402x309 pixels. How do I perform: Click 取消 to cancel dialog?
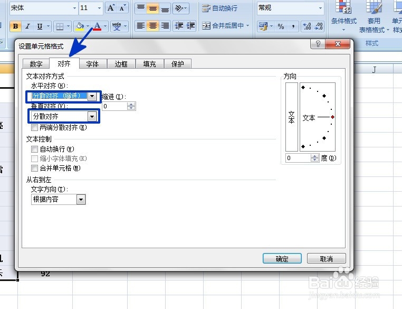point(327,259)
